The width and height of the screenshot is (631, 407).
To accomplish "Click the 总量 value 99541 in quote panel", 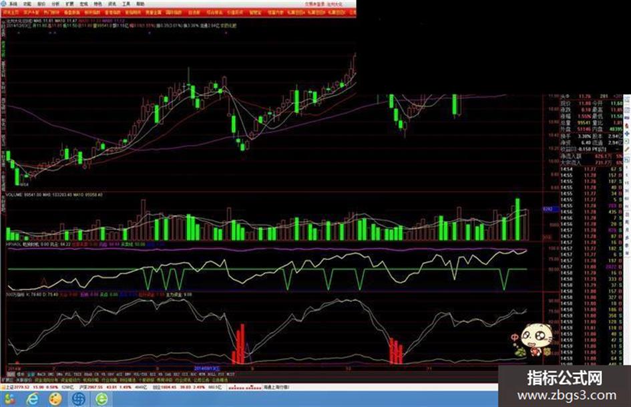I will (584, 123).
